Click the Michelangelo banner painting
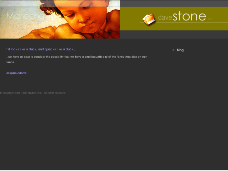This screenshot has height=171, width=228. coord(60,19)
